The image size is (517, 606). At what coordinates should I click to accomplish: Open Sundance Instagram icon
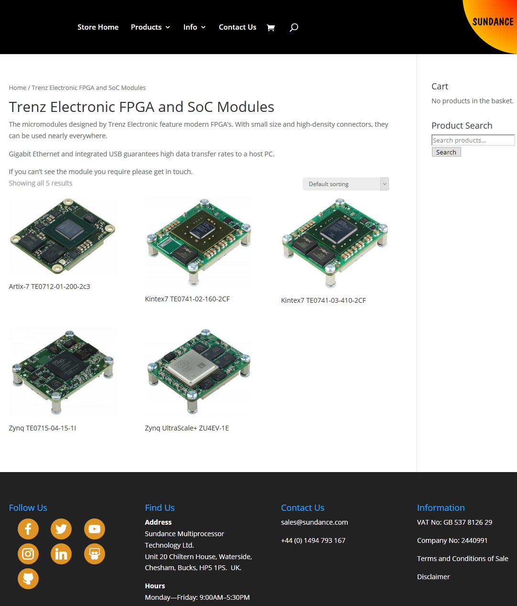[x=28, y=554]
